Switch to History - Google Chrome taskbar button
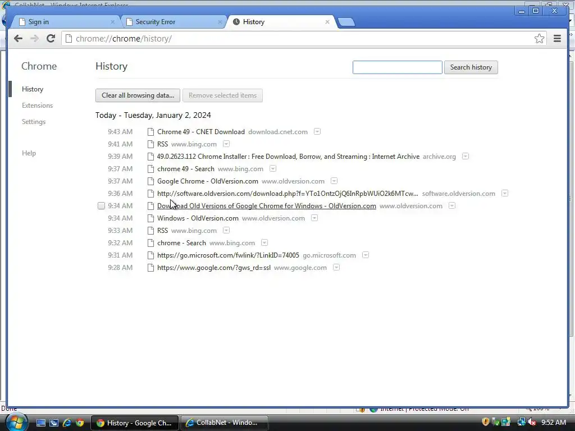 pyautogui.click(x=134, y=423)
